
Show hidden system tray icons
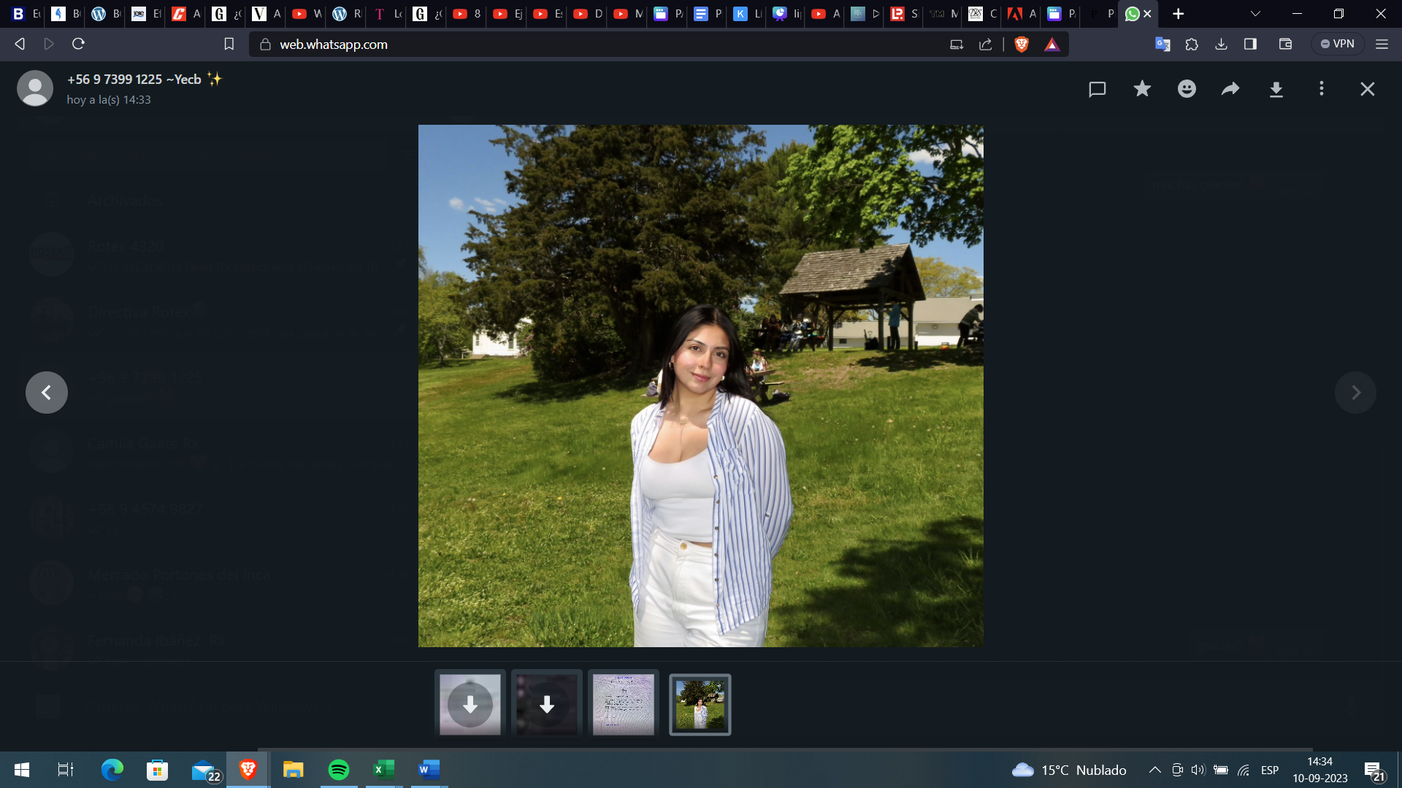point(1154,770)
